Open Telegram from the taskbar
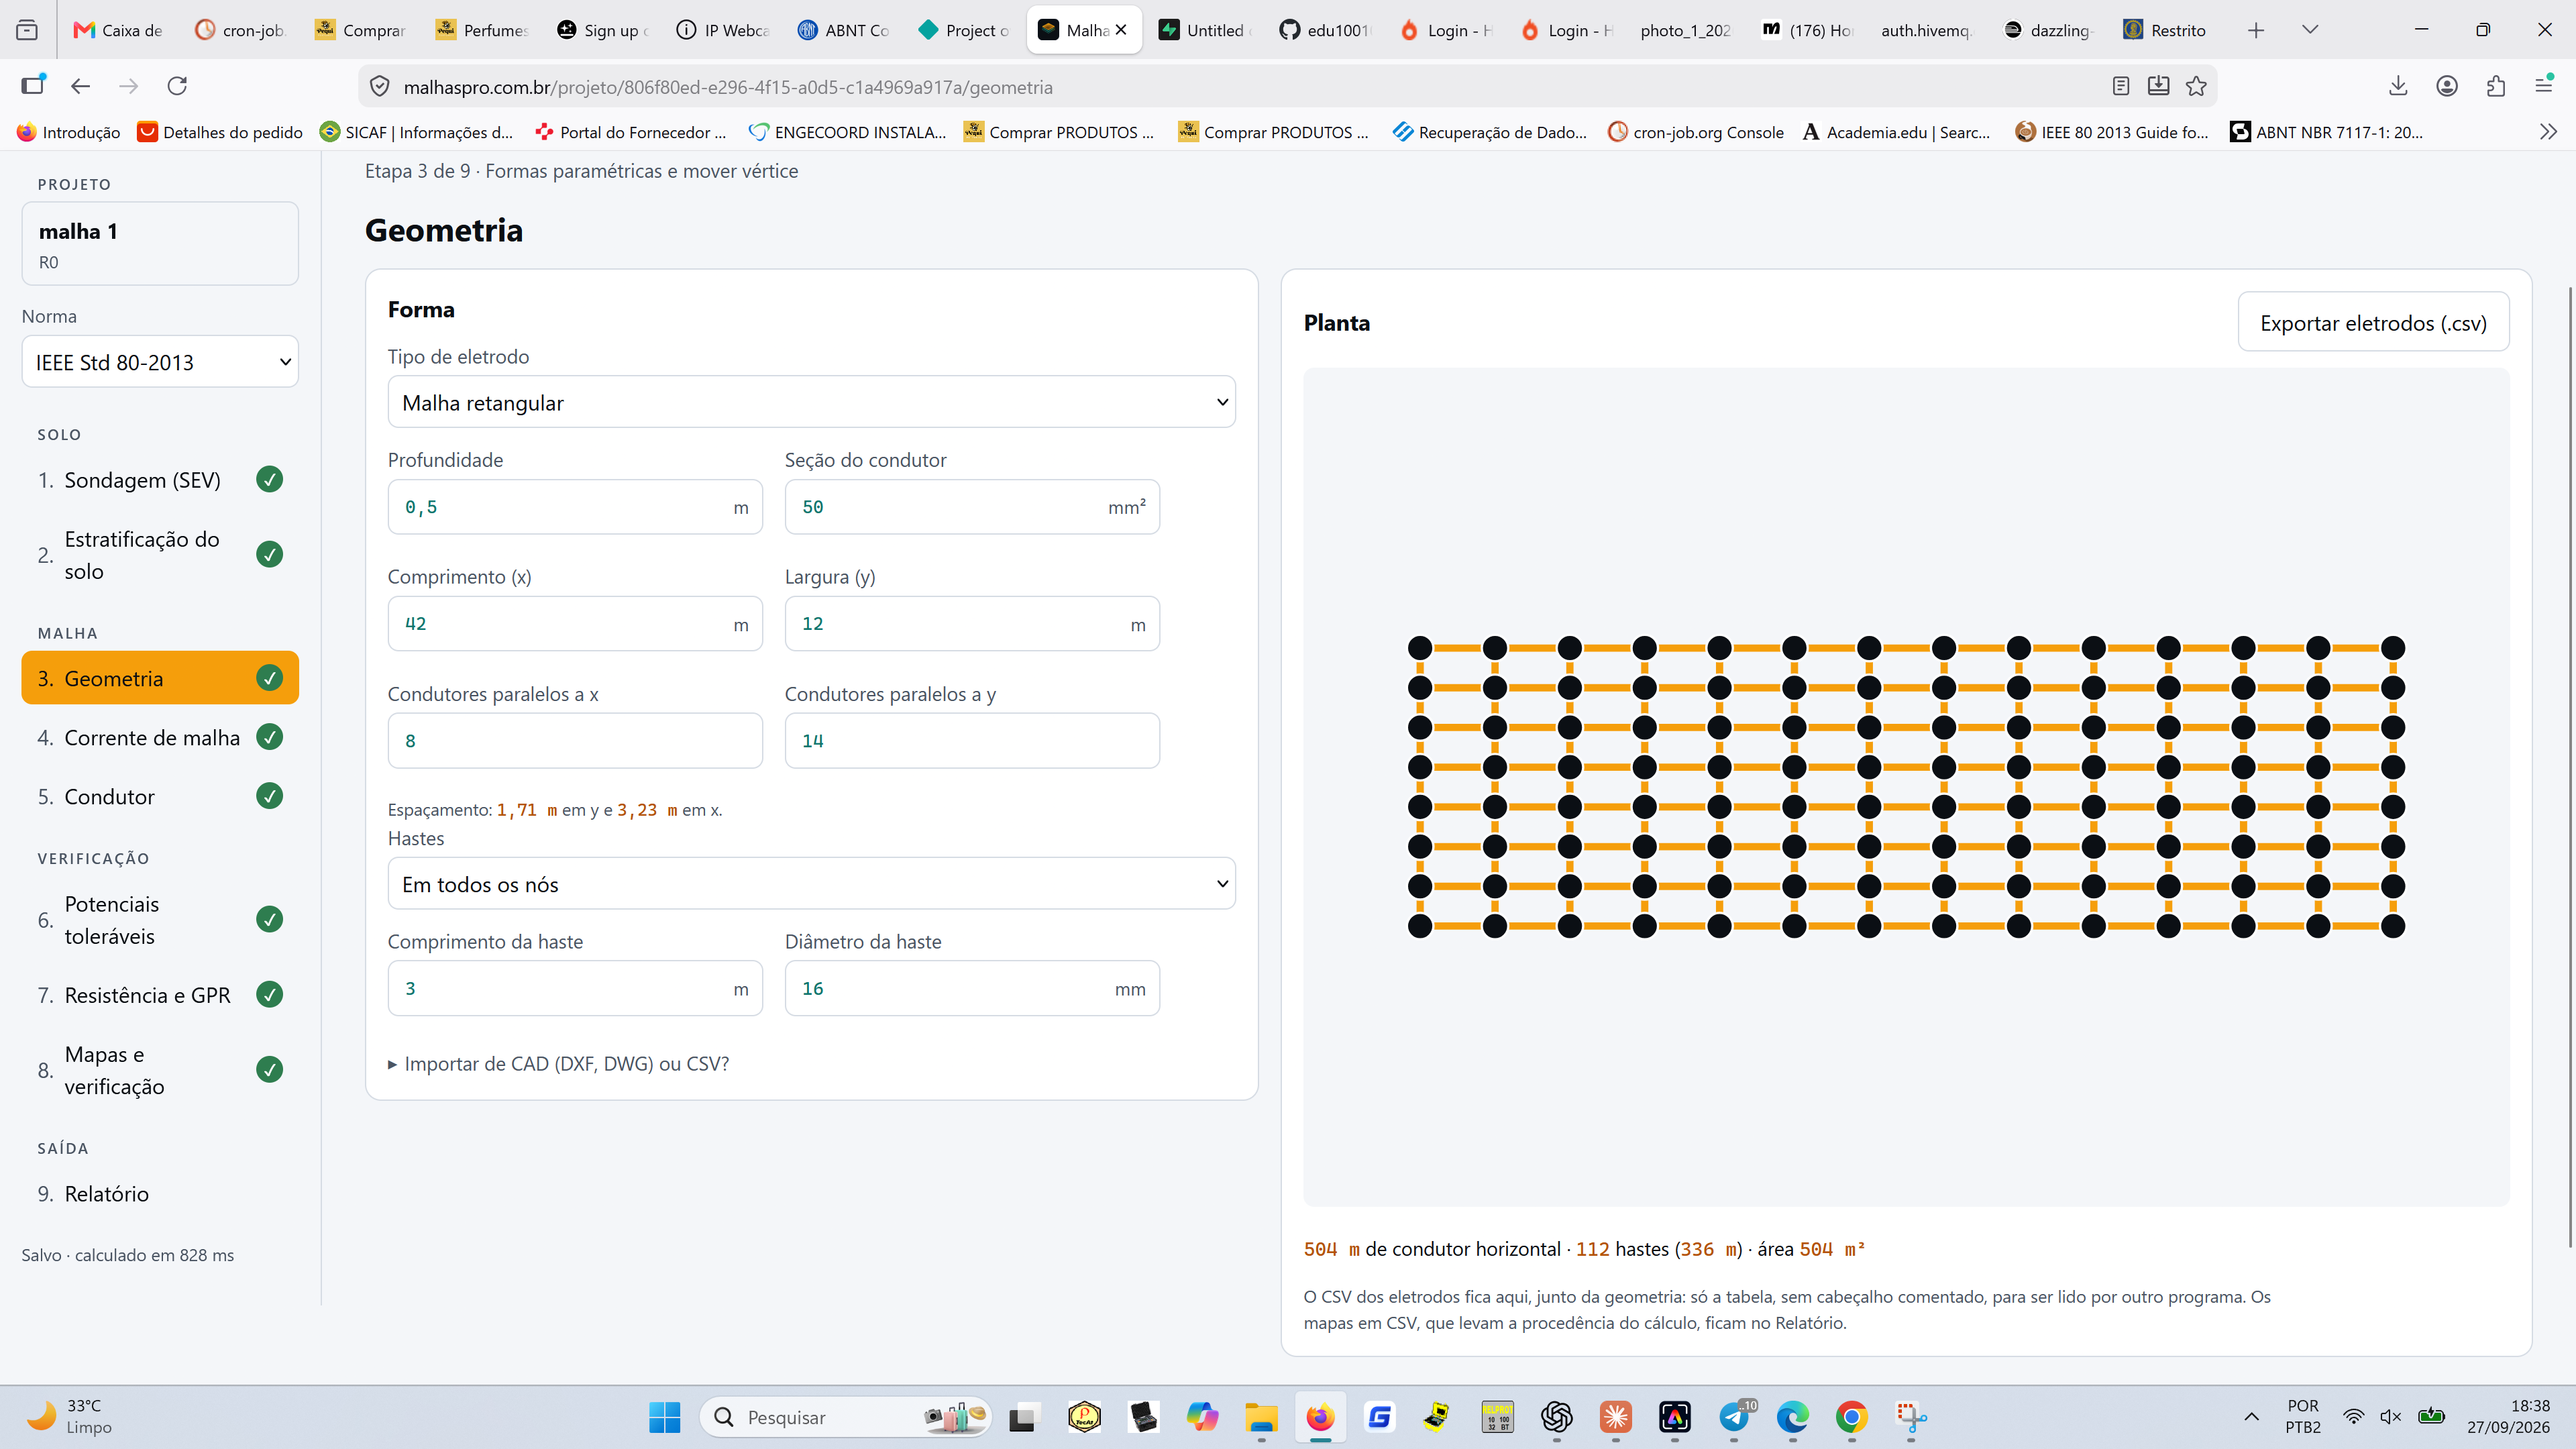 tap(1735, 1417)
